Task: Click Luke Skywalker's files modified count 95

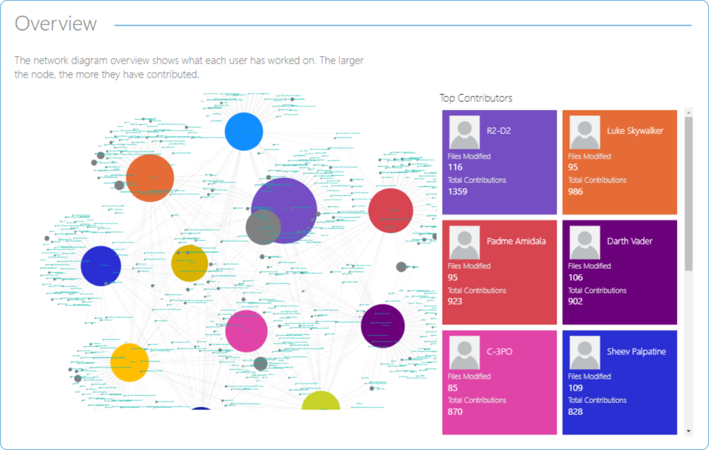Action: [573, 168]
